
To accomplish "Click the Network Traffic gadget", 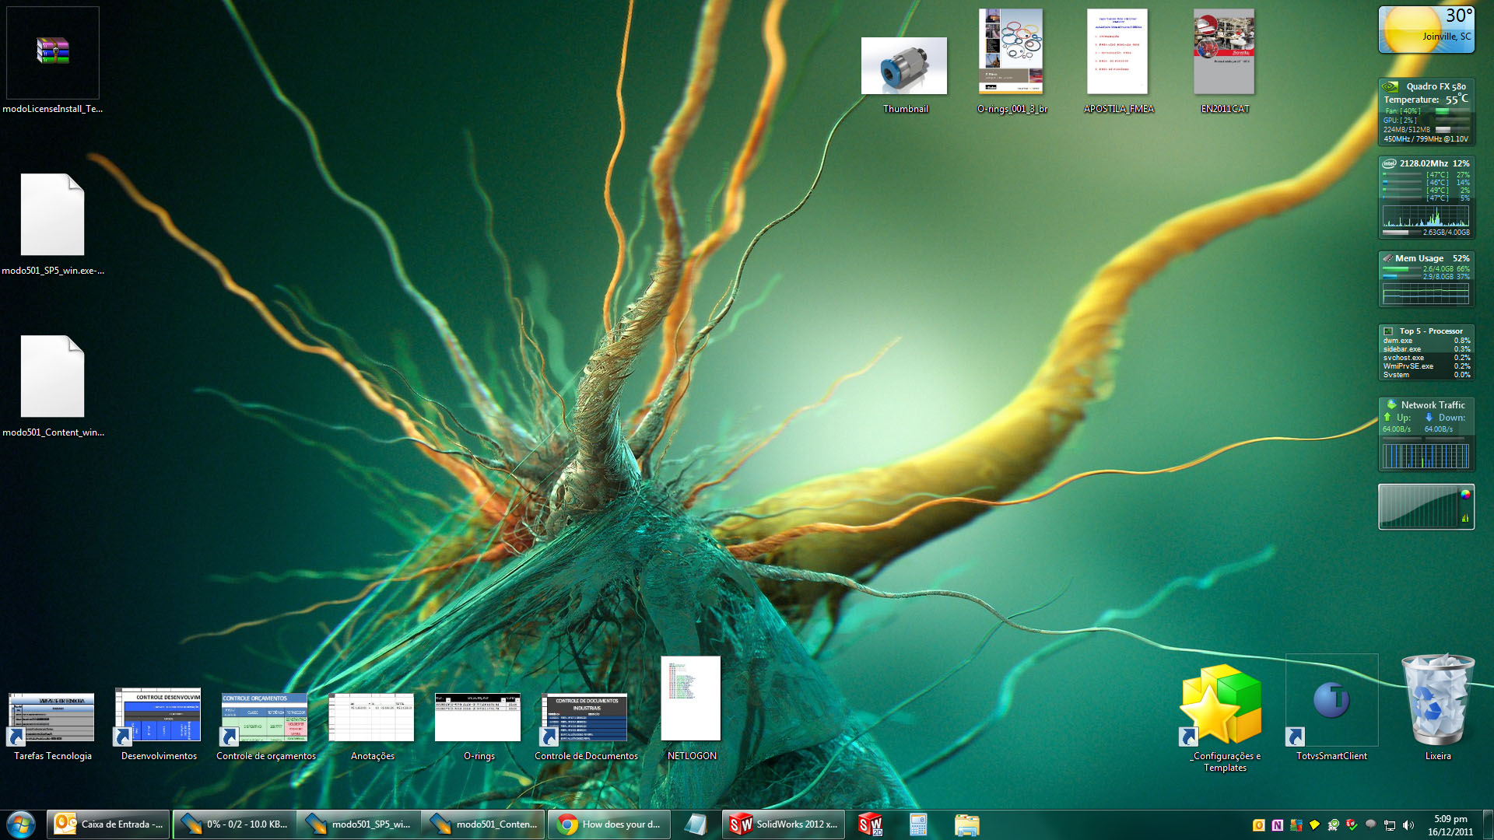I will tap(1426, 434).
